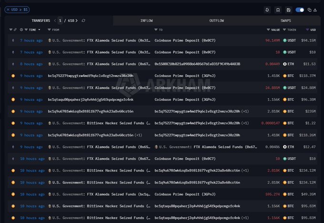
Task: Click the page number field showing 1
Action: 60,20
